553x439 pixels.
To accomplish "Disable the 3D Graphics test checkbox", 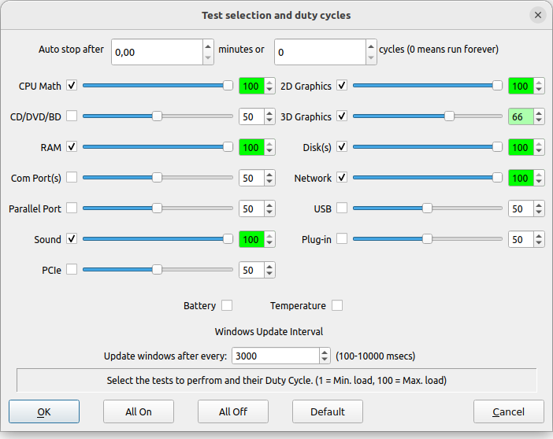I will [x=342, y=116].
